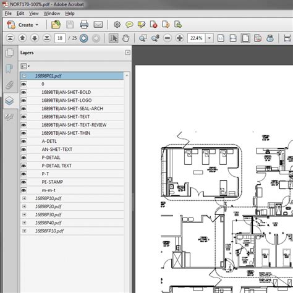Click the page number field showing 18

(x=60, y=38)
